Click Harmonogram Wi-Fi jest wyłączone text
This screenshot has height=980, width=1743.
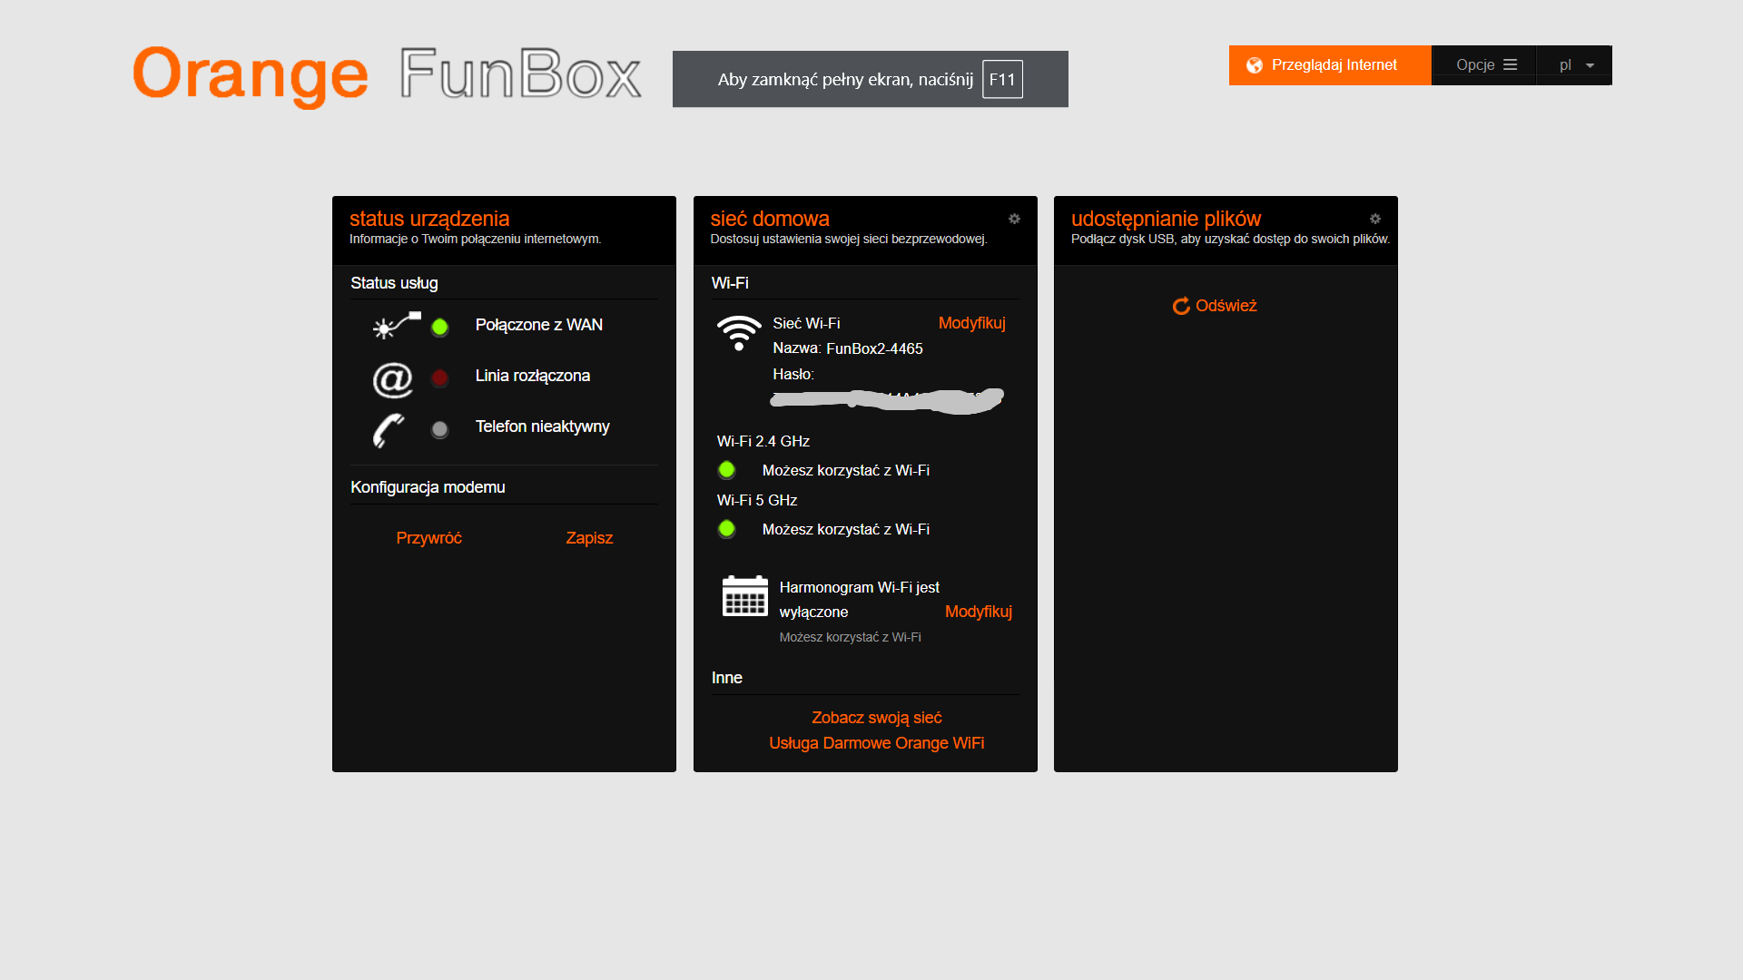(859, 600)
